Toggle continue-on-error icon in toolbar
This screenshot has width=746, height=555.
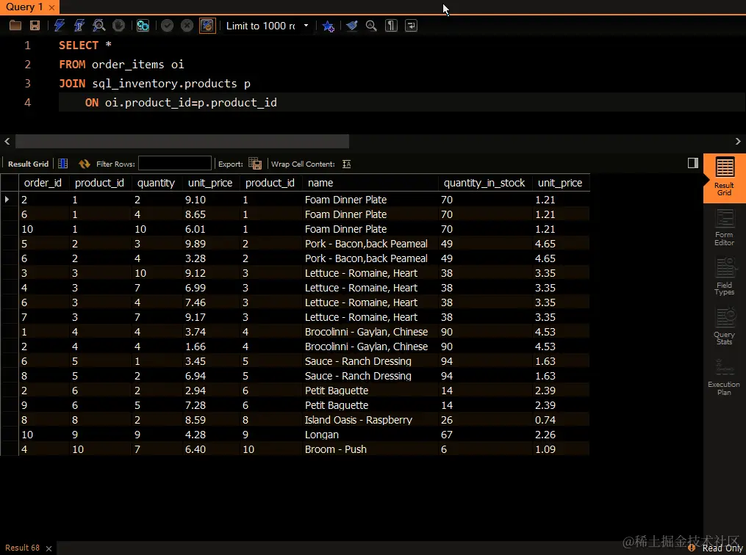pos(143,26)
